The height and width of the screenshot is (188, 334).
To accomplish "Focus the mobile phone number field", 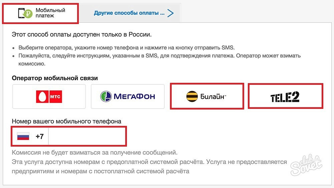I will point(87,136).
